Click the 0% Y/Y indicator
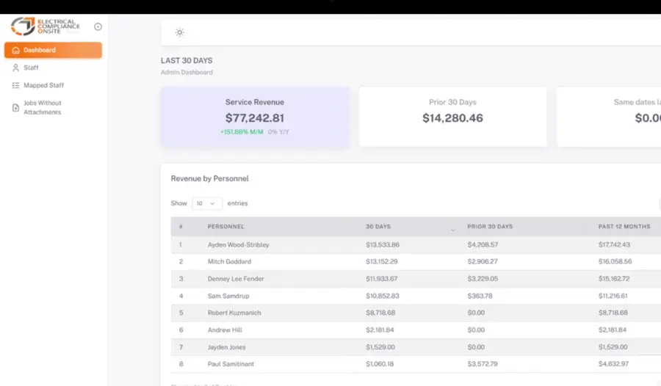661x386 pixels. click(x=278, y=132)
